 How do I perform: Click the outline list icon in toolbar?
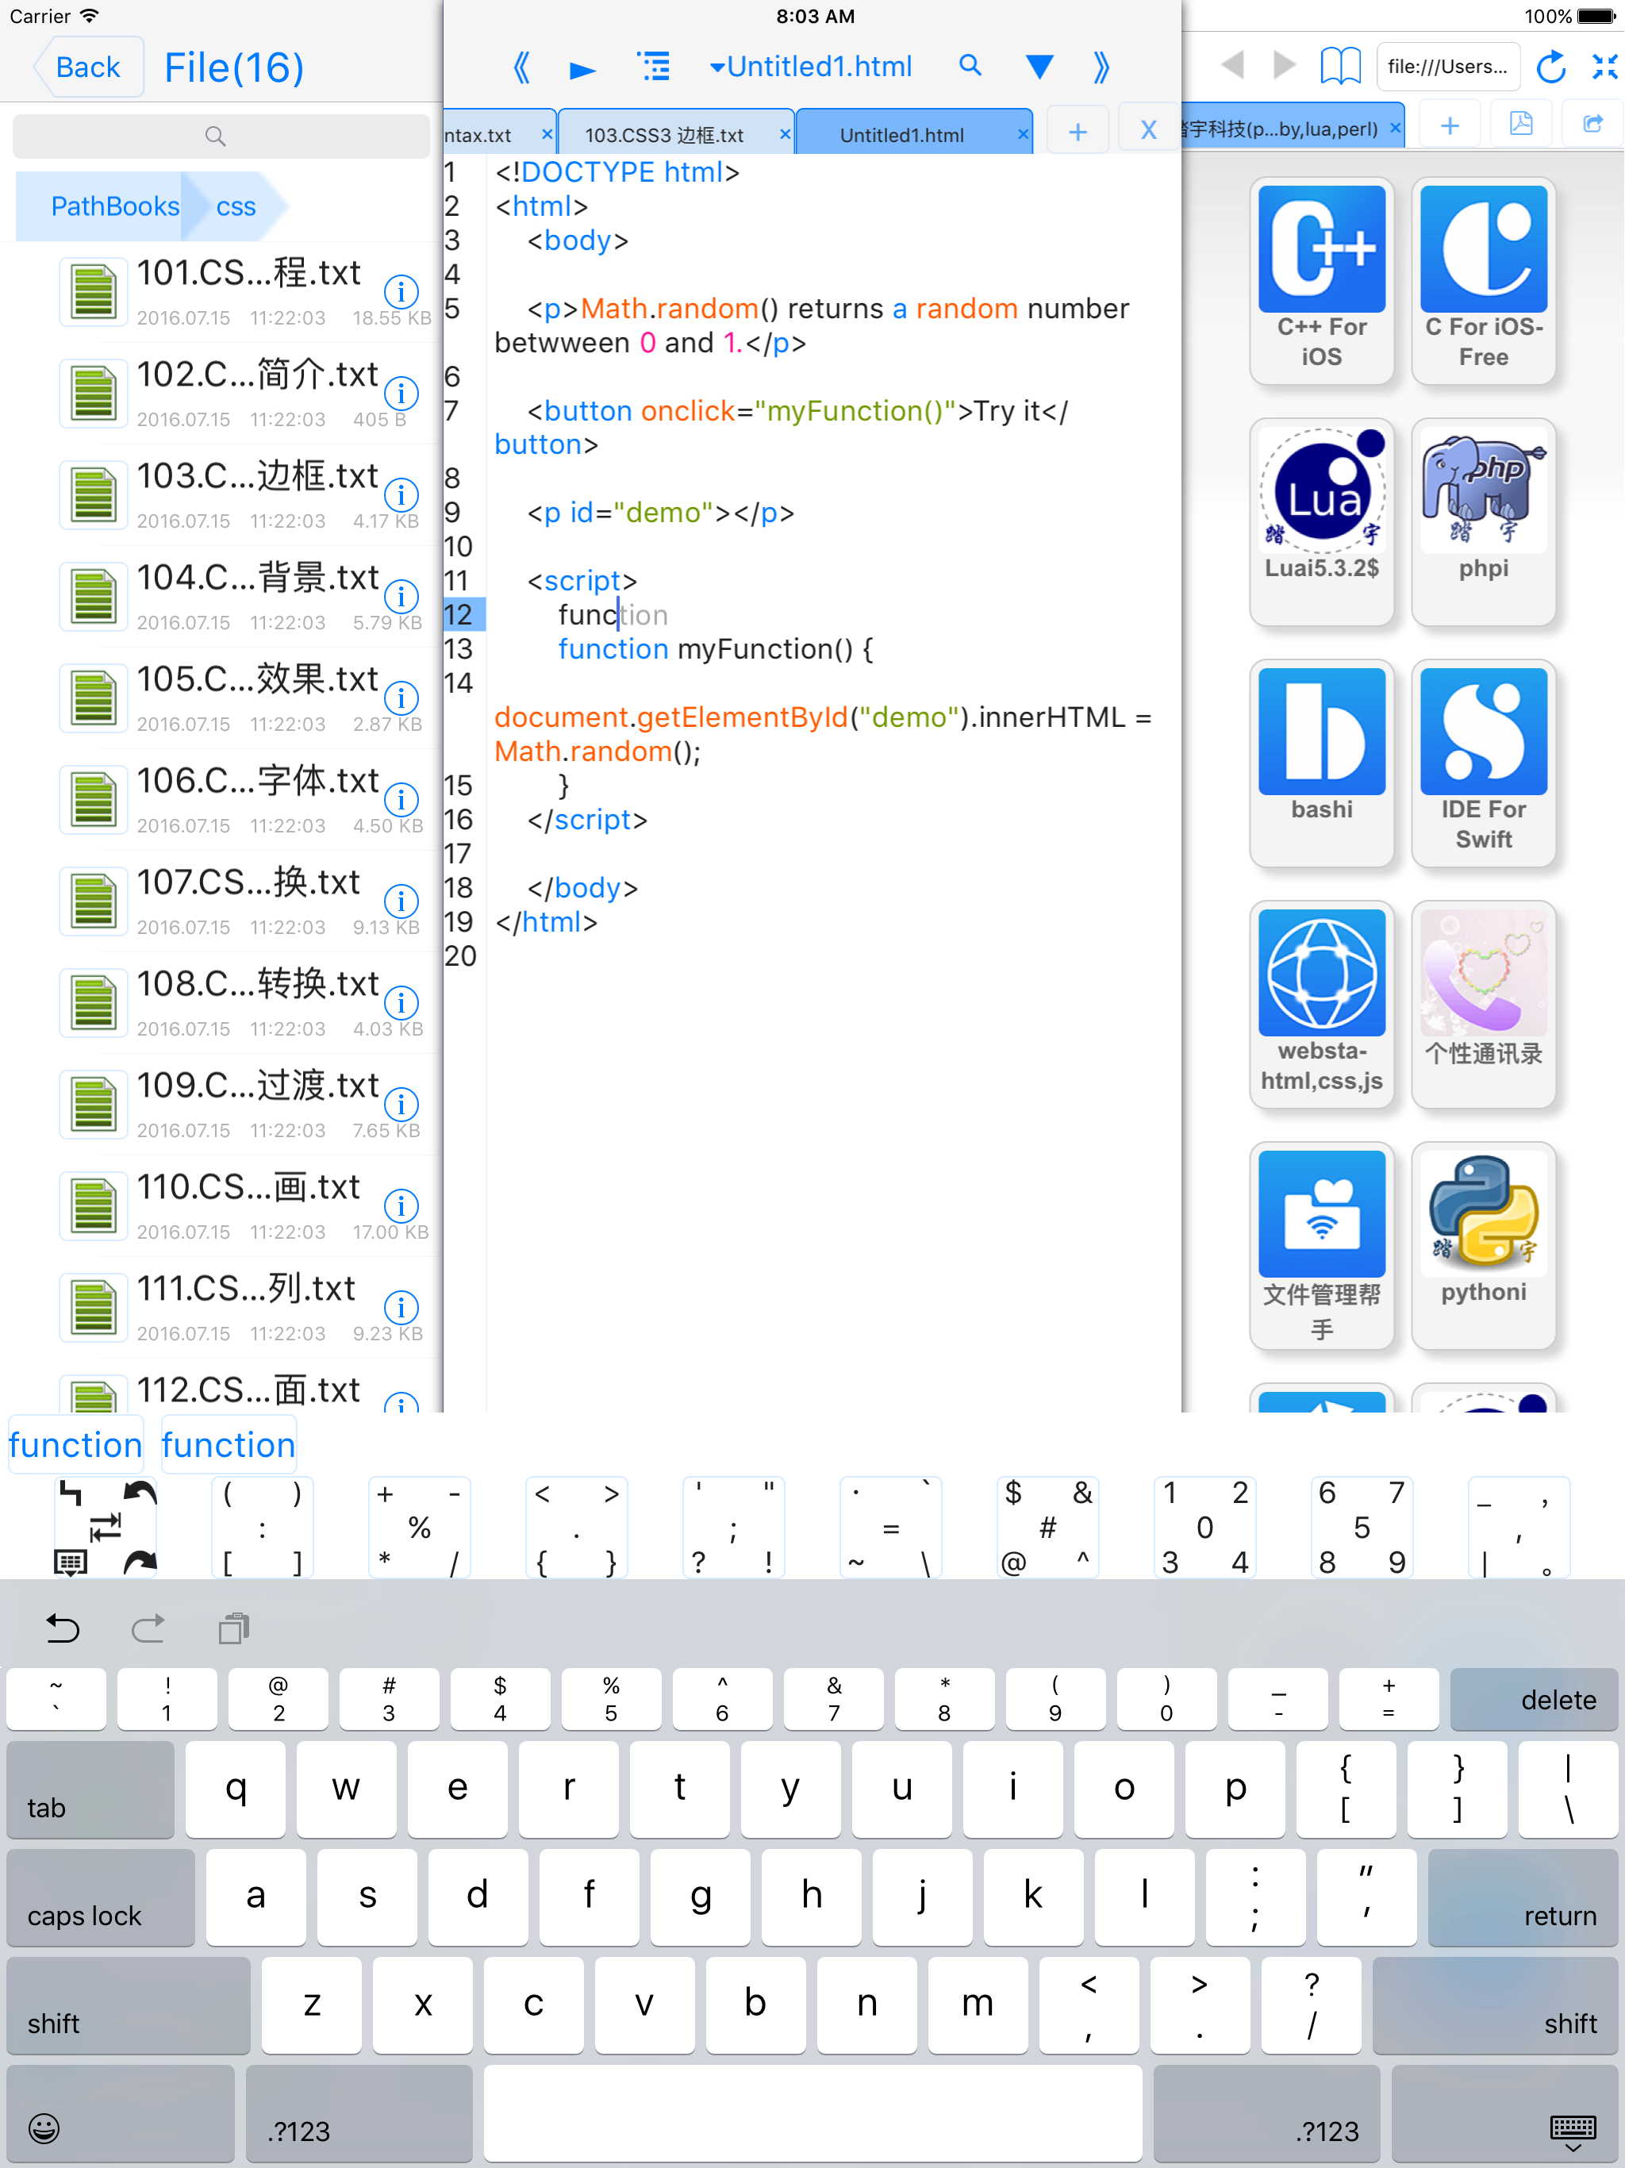point(654,67)
